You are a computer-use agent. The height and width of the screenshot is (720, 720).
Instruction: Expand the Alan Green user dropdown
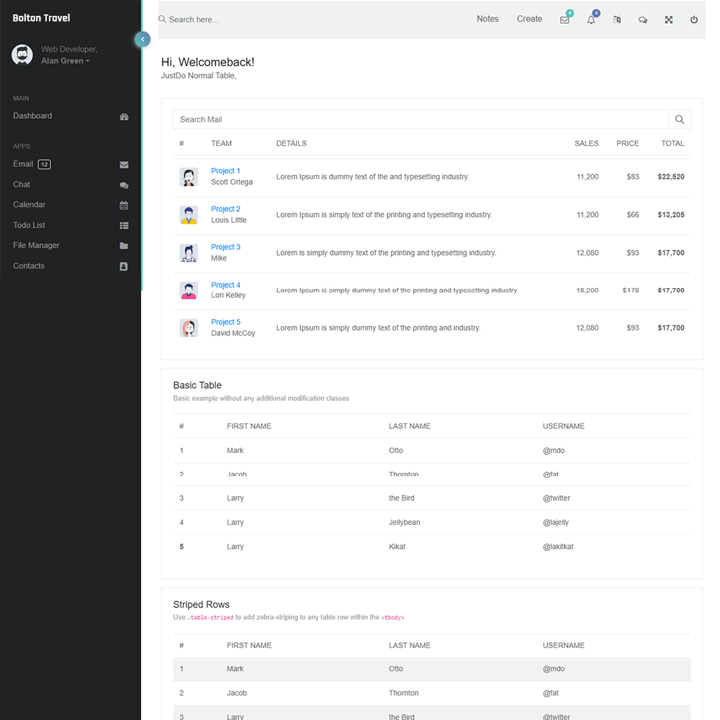[66, 61]
